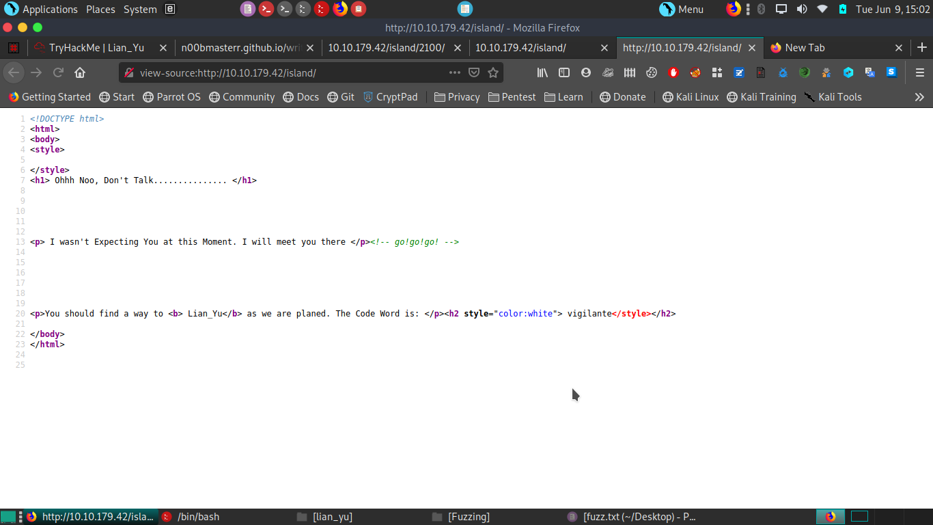Open Firefox account profile icon
The image size is (933, 525).
tap(586, 72)
